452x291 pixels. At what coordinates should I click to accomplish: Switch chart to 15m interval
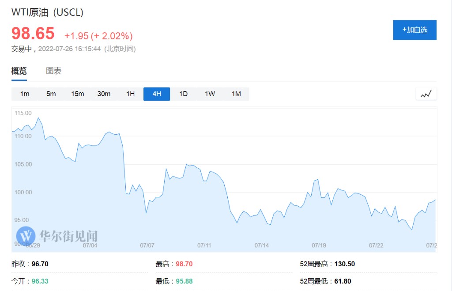[77, 94]
